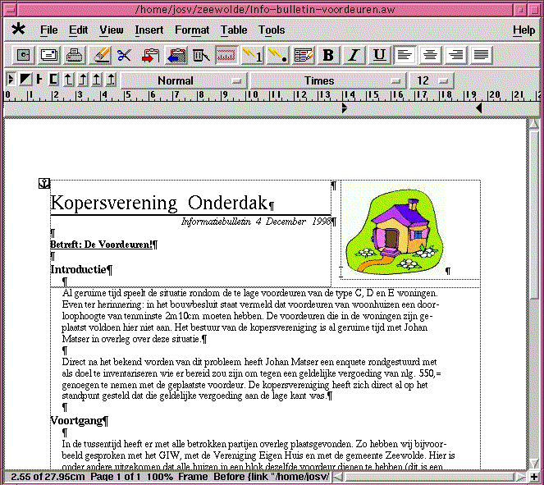Click the vertical scrollbar down arrow
Viewport: 544px width, 485px height.
coord(534,464)
